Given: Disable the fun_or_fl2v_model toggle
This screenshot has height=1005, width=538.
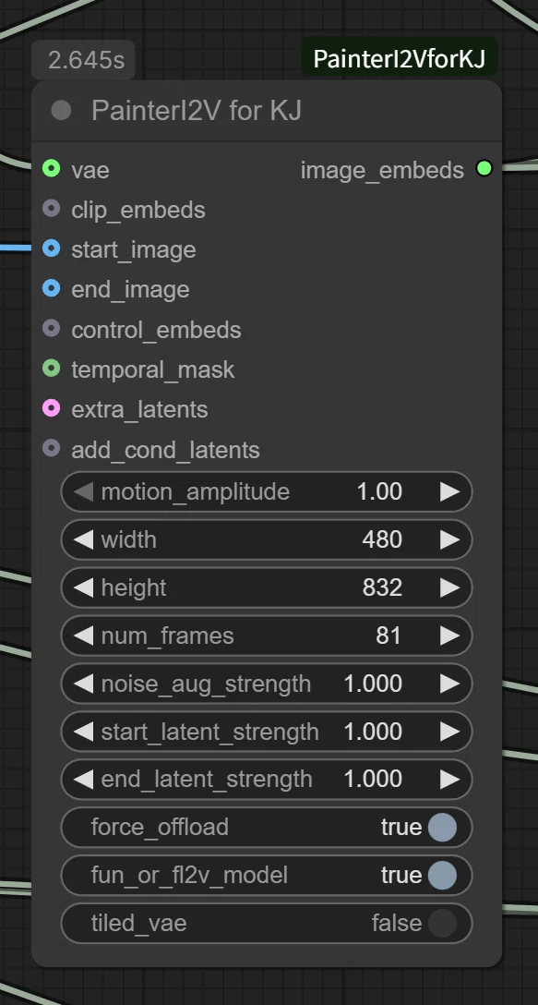Looking at the screenshot, I should [x=442, y=876].
